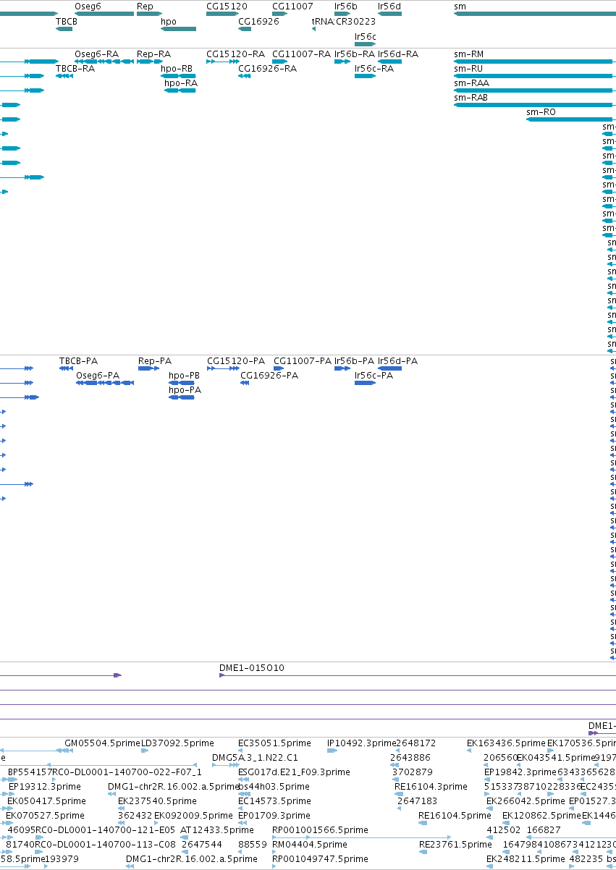Screen dimensions: 616x870
Task: Select the DMG5A.3_1.N22.C1 EST label
Action: 255,758
